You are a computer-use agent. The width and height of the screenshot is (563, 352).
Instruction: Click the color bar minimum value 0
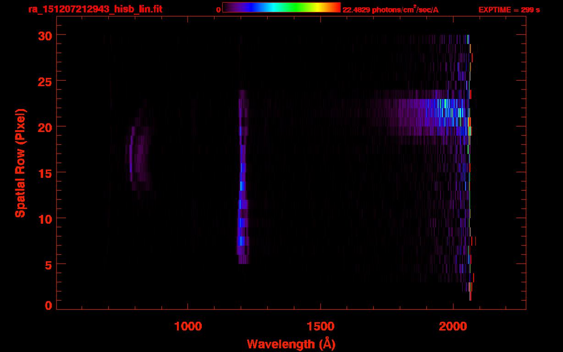point(219,10)
